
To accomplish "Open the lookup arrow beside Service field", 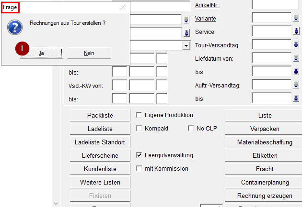I will pos(296,32).
